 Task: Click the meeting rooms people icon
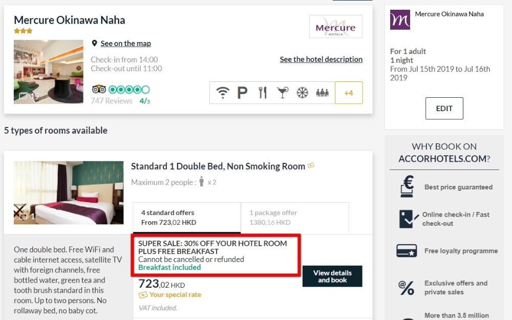[322, 93]
